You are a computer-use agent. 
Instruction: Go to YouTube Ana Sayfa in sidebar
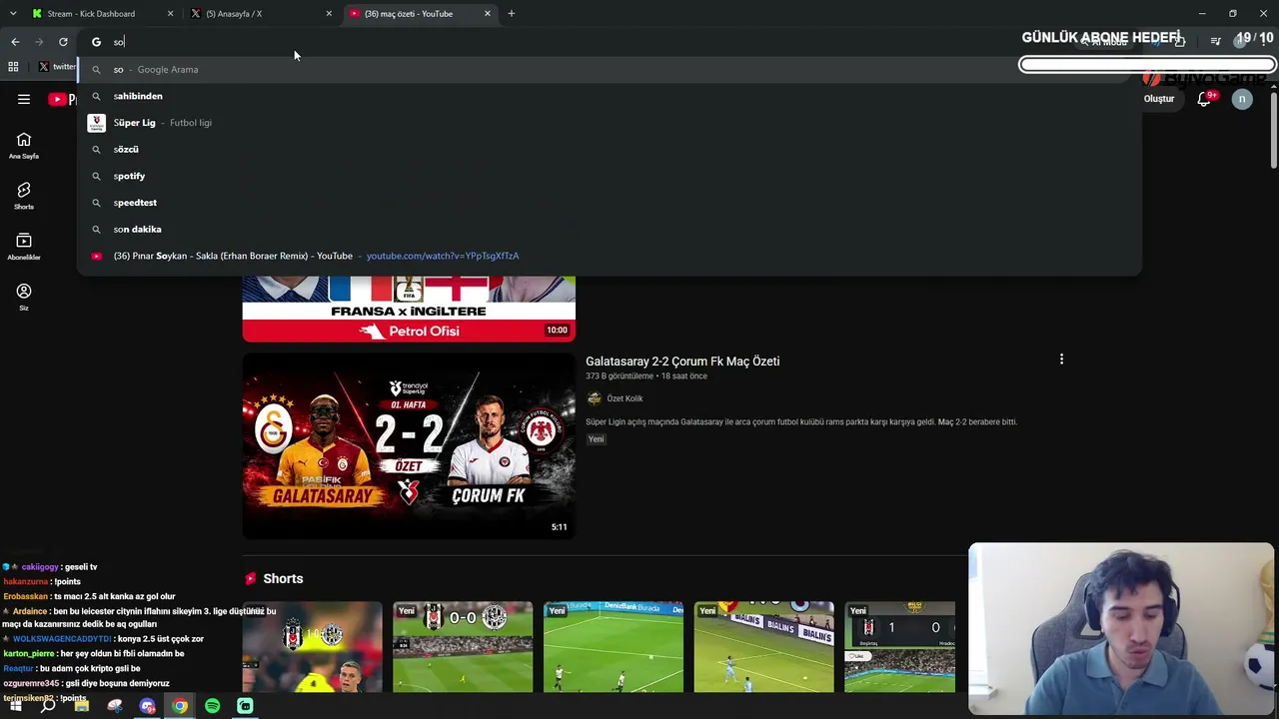tap(24, 146)
